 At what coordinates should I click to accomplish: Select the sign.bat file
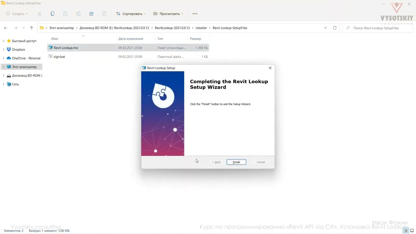tap(128, 57)
